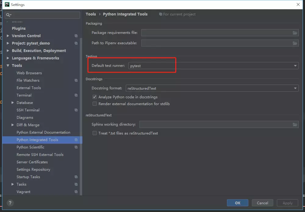Open the Plugins settings page
Image resolution: width=305 pixels, height=212 pixels.
[x=19, y=28]
